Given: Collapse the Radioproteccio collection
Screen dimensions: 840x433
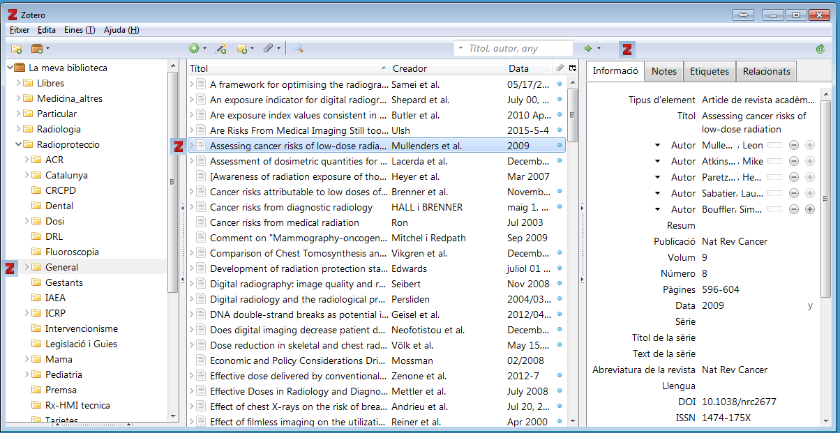Looking at the screenshot, I should coord(18,144).
